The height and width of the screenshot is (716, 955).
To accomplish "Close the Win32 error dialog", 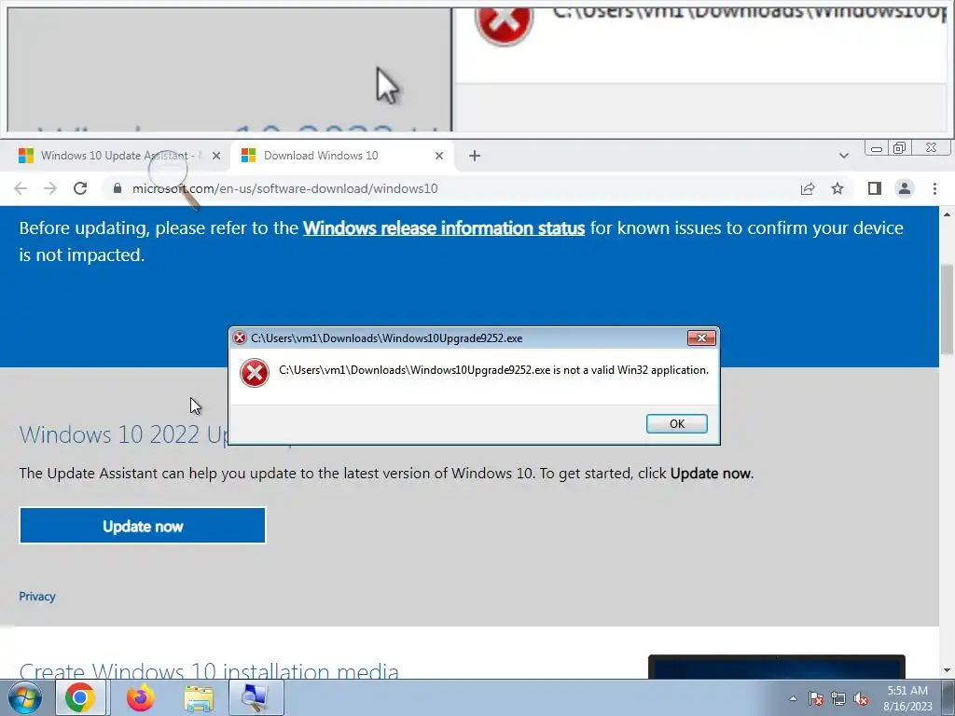I will pos(701,337).
